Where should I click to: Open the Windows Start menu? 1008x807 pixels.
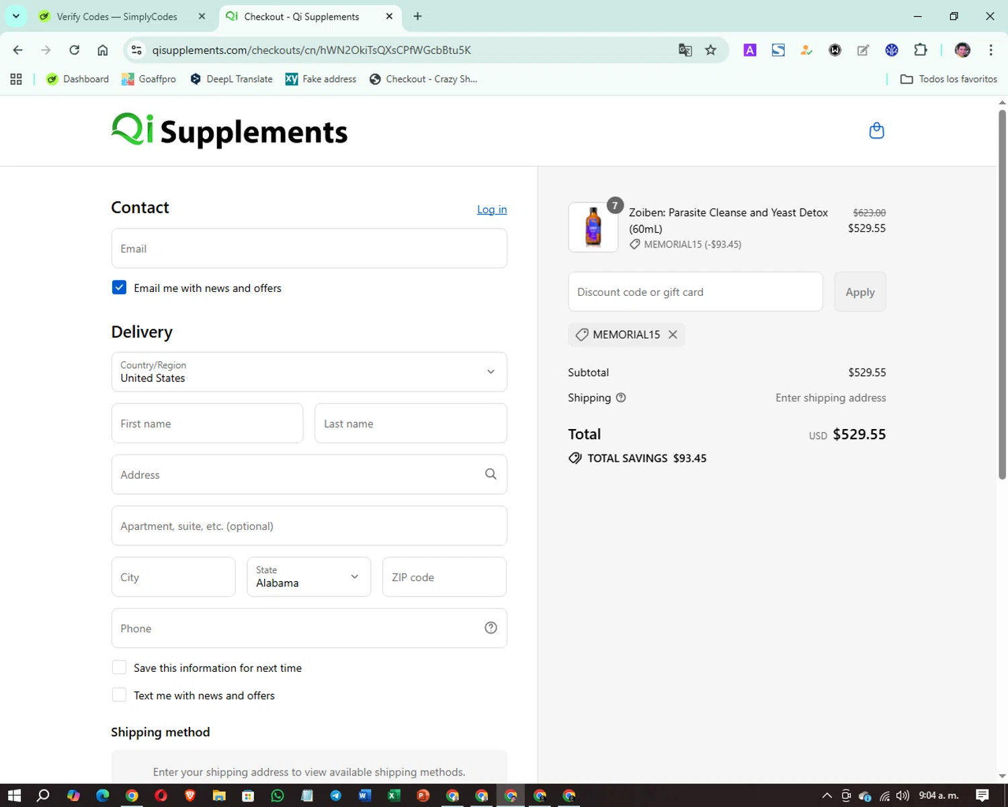(14, 796)
